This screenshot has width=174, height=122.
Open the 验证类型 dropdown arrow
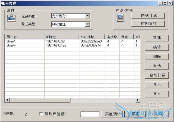88,24
